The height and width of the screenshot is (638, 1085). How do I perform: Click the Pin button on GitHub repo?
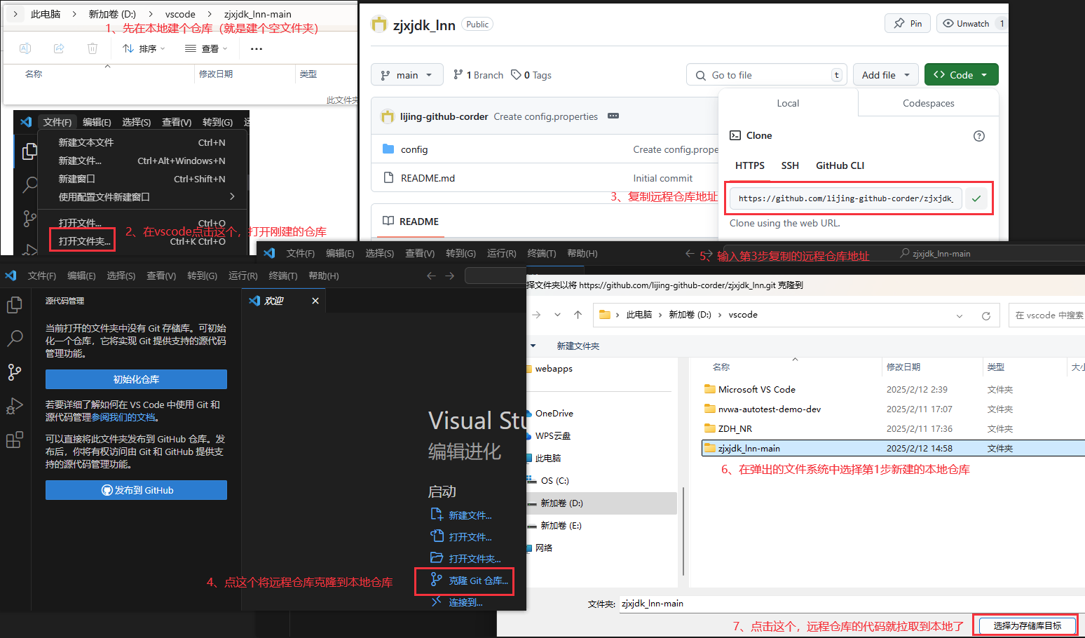coord(908,23)
